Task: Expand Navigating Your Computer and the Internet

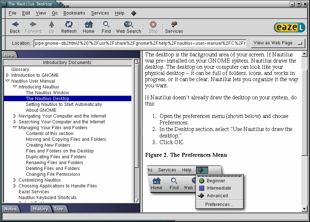Action: coord(15,116)
